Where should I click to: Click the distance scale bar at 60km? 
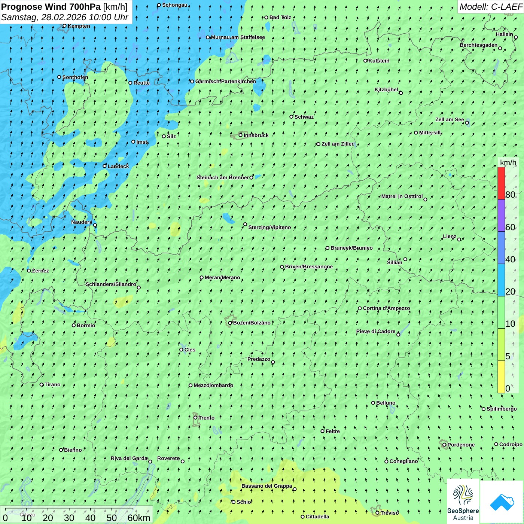point(138,518)
